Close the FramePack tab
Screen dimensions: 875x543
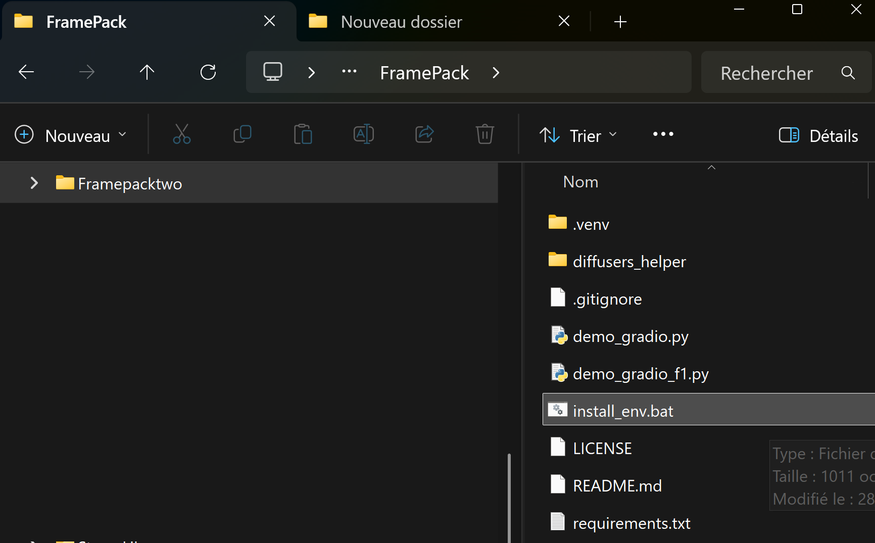pyautogui.click(x=270, y=21)
